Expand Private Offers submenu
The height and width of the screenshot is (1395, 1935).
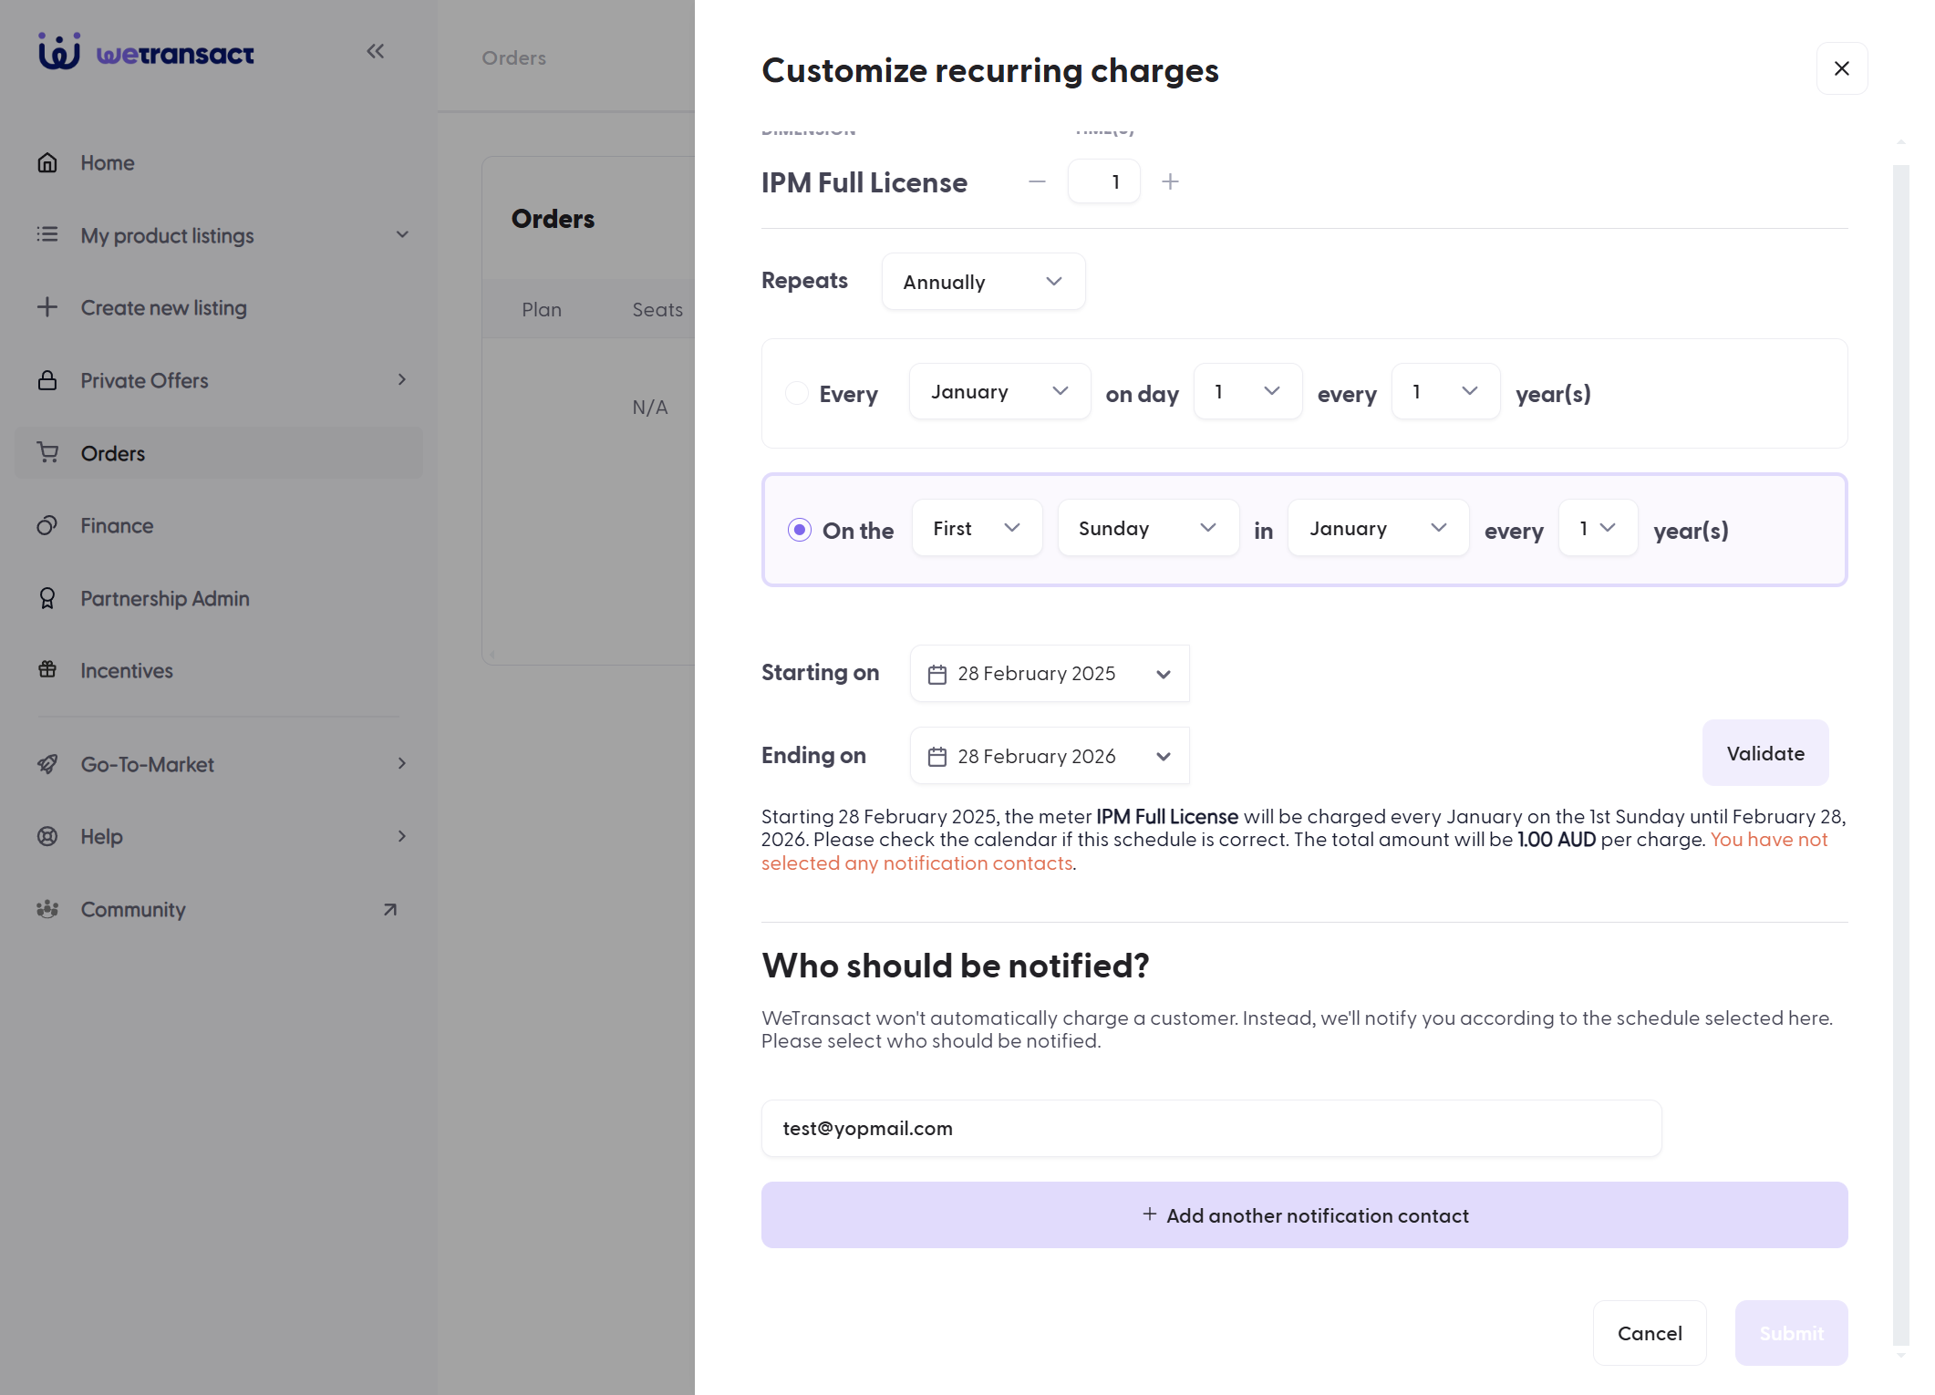point(402,380)
